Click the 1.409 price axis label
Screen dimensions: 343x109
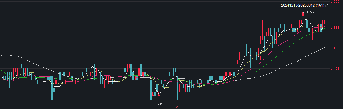[335, 68]
